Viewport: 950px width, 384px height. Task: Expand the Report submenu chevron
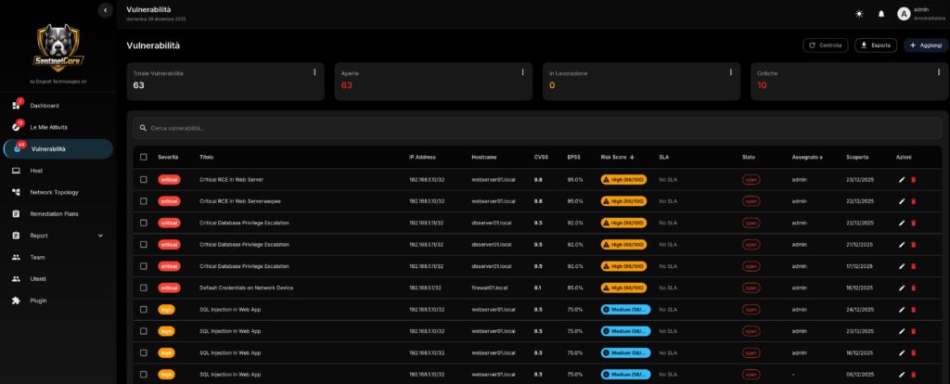(x=100, y=236)
